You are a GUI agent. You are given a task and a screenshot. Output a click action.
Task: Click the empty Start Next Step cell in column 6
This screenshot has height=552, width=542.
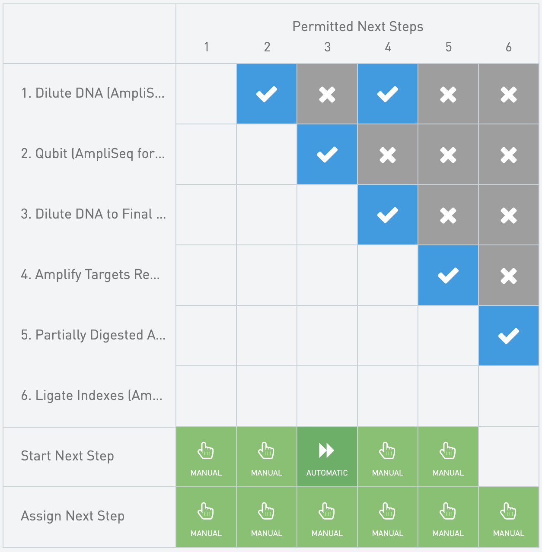tap(509, 457)
